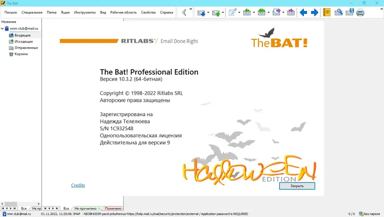Click the IMAP log message in status bar

(144, 214)
